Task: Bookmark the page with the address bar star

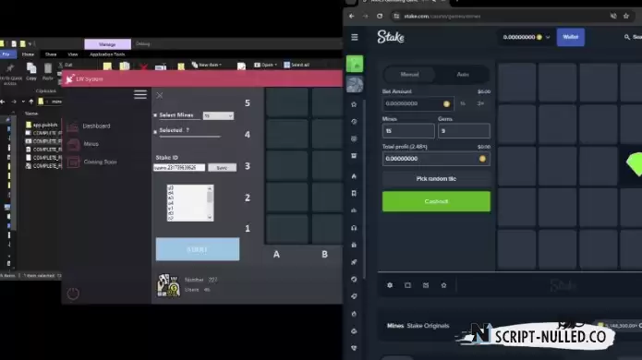Action: pyautogui.click(x=626, y=16)
